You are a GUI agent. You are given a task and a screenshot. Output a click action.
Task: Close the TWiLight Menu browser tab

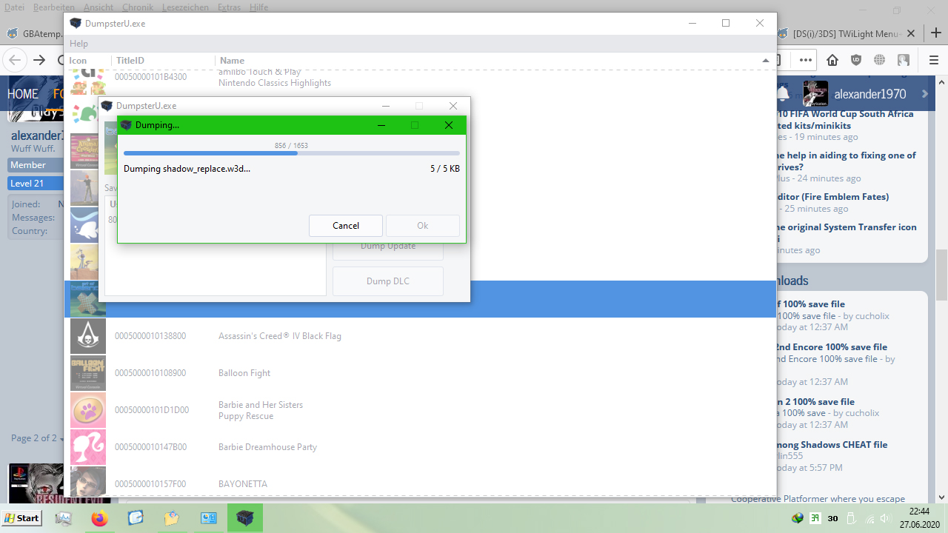pos(911,34)
